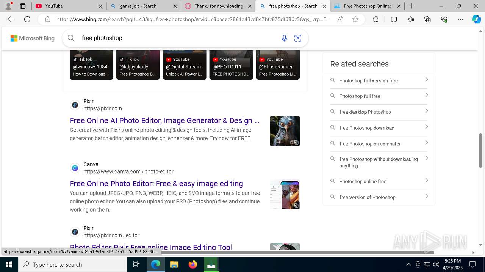The width and height of the screenshot is (485, 272).
Task: Close the game jolt Search tab
Action: pos(175,6)
